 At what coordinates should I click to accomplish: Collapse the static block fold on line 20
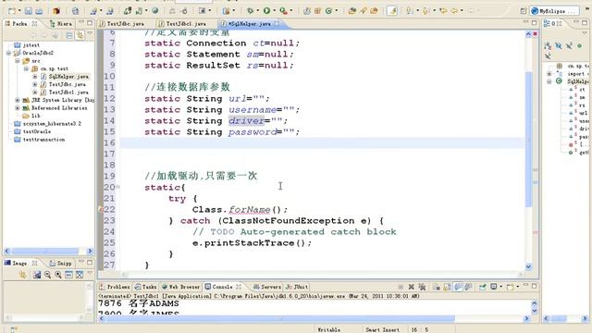tap(117, 187)
